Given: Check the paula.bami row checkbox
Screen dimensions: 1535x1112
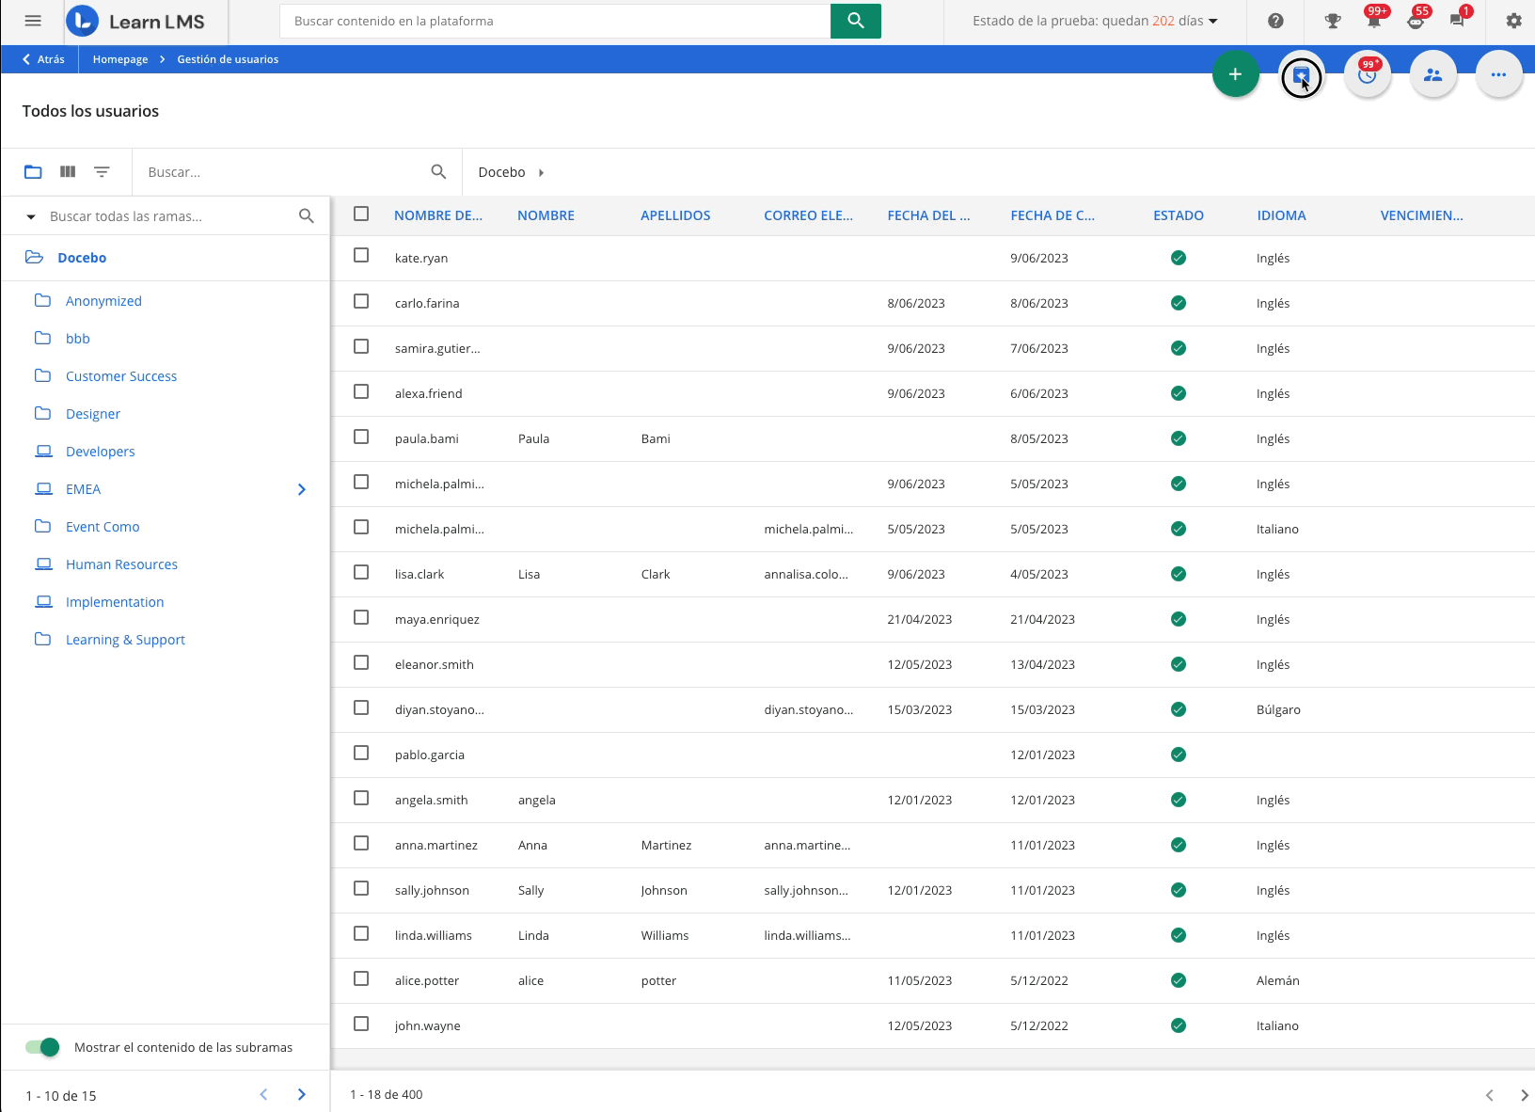Looking at the screenshot, I should 361,437.
